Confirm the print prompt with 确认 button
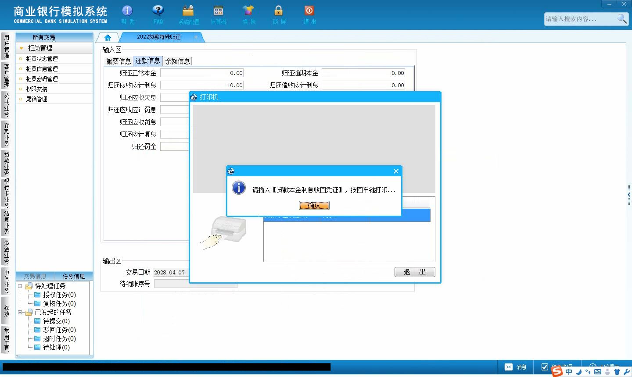Viewport: 632px width, 377px height. pyautogui.click(x=314, y=205)
